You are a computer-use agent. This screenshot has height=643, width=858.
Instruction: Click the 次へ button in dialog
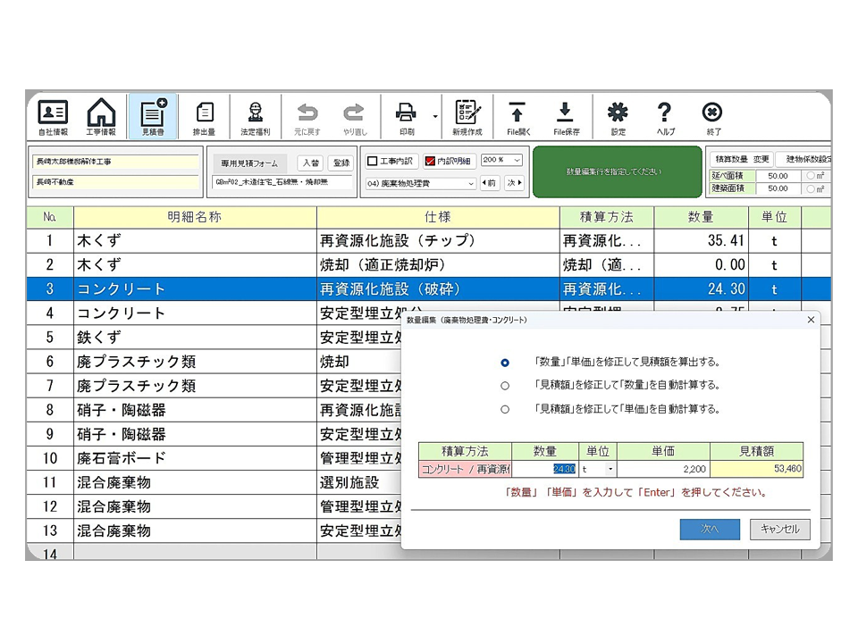(710, 530)
